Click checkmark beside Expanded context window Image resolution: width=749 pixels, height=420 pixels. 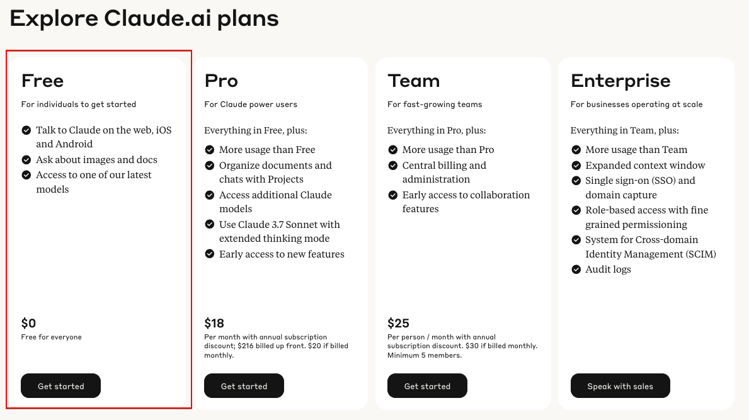point(576,166)
